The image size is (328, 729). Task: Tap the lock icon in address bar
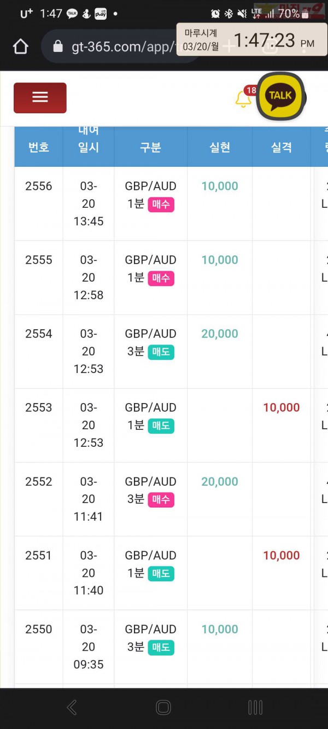click(x=58, y=47)
